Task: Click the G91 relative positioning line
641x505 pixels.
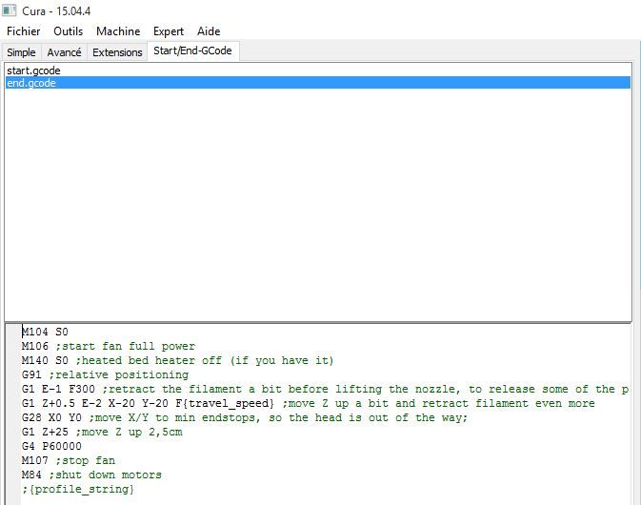Action: (105, 375)
